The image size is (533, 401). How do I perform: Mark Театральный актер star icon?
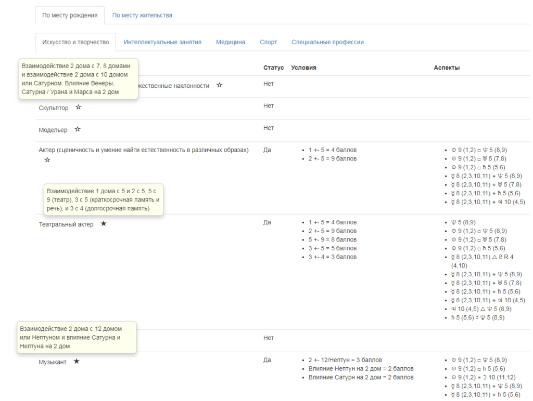tap(103, 224)
